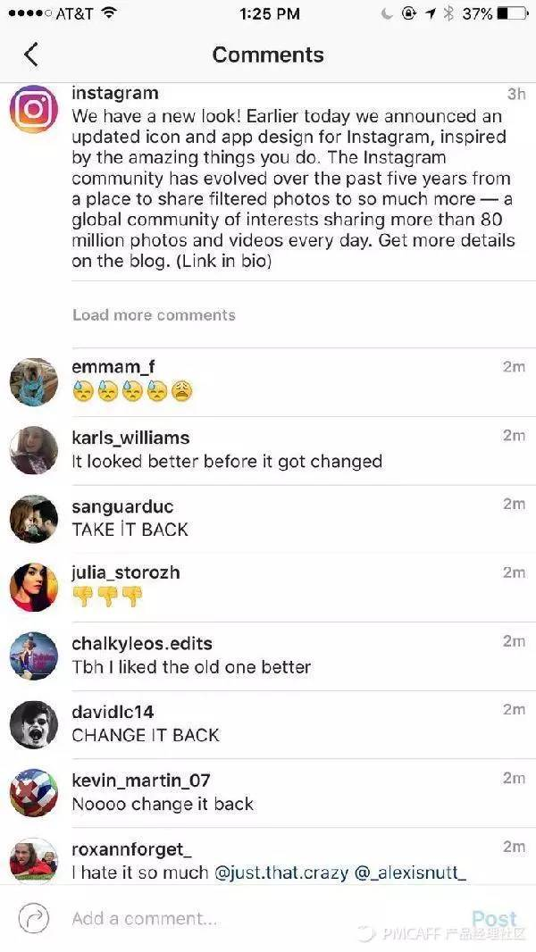The image size is (536, 952).
Task: Open the @just.that.crazy mention
Action: click(x=281, y=873)
